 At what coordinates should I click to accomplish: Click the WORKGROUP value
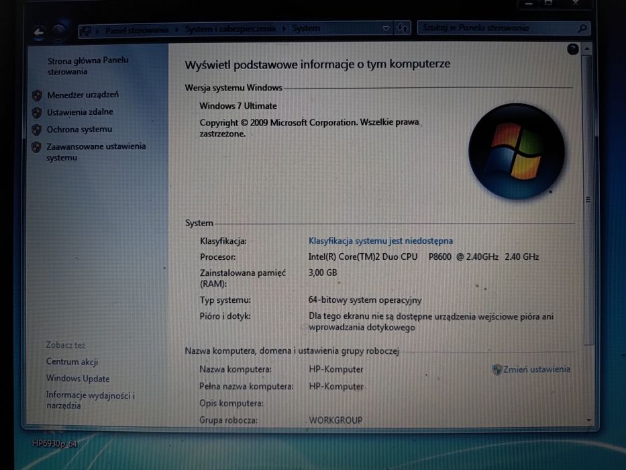pos(335,420)
